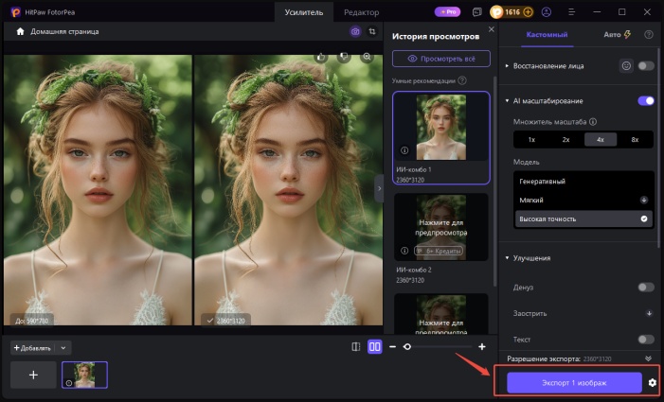
Task: Toggle Восстановление лица switch
Action: point(646,66)
